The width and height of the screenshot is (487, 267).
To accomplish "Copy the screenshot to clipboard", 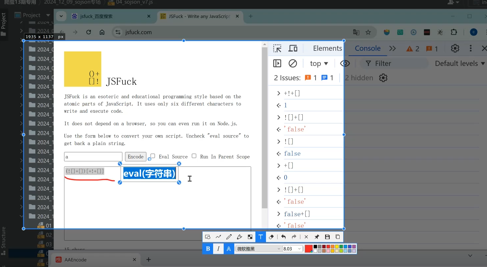I will click(x=338, y=237).
